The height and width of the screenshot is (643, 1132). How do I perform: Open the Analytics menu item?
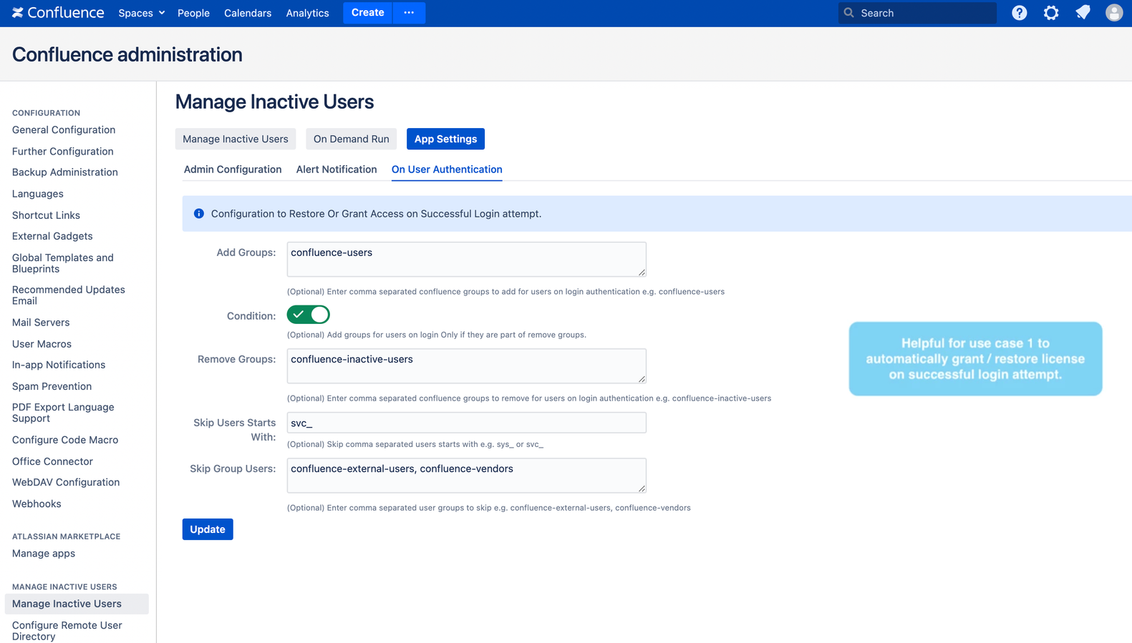[x=307, y=13]
